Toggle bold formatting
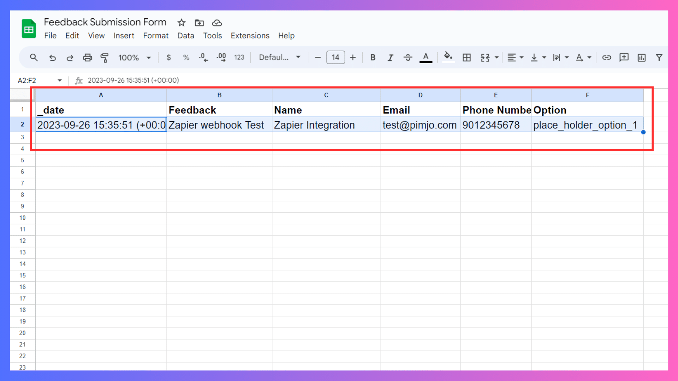Viewport: 678px width, 381px height. [373, 58]
